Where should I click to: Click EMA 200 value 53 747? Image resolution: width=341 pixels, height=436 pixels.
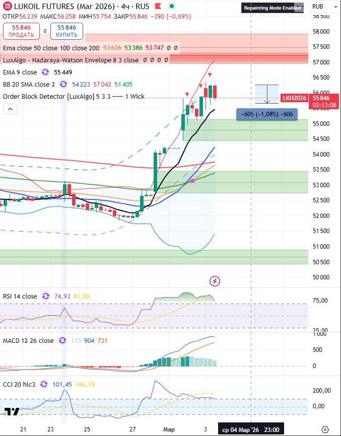[155, 48]
